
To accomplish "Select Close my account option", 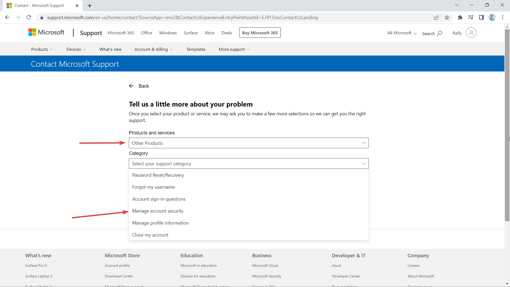I will [249, 235].
